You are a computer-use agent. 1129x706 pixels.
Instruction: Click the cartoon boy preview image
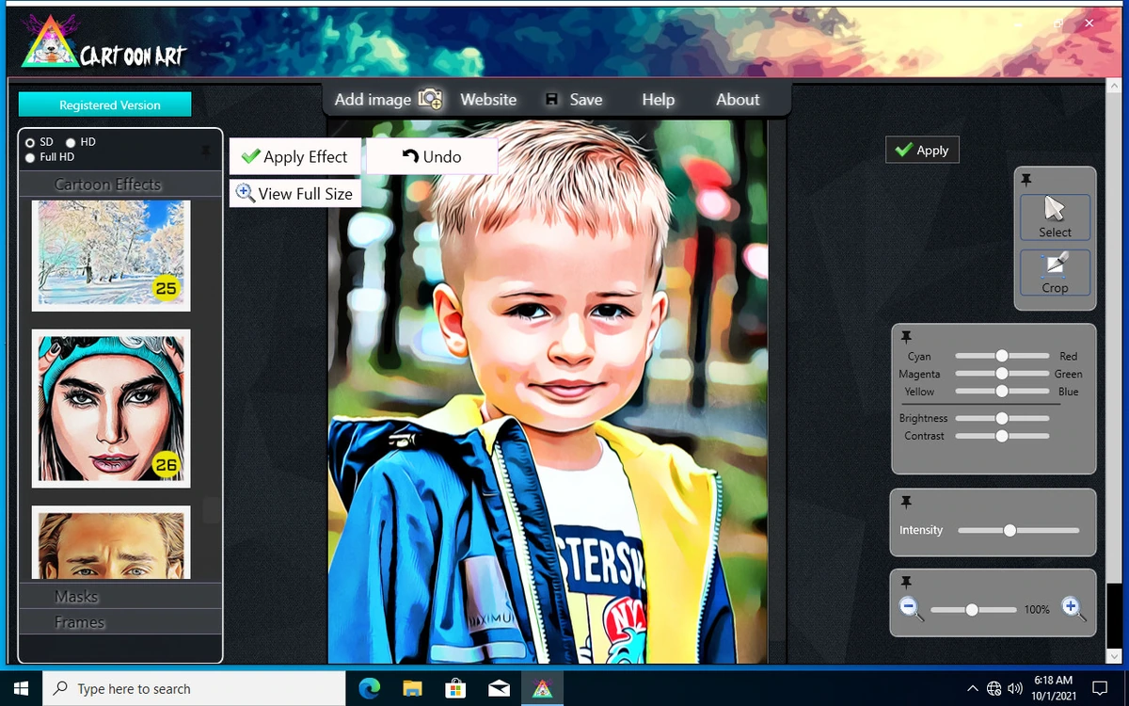548,391
